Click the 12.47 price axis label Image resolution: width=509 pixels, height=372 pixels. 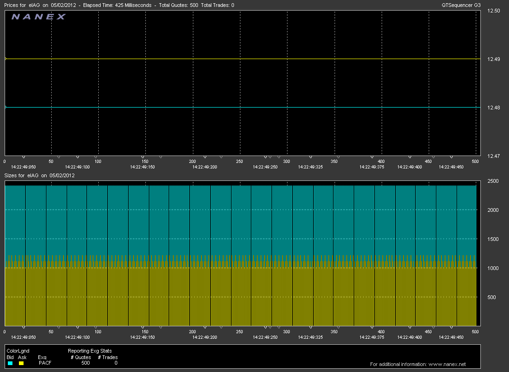click(493, 156)
